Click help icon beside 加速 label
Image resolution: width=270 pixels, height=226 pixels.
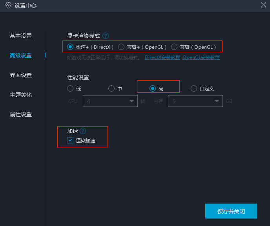(83, 131)
